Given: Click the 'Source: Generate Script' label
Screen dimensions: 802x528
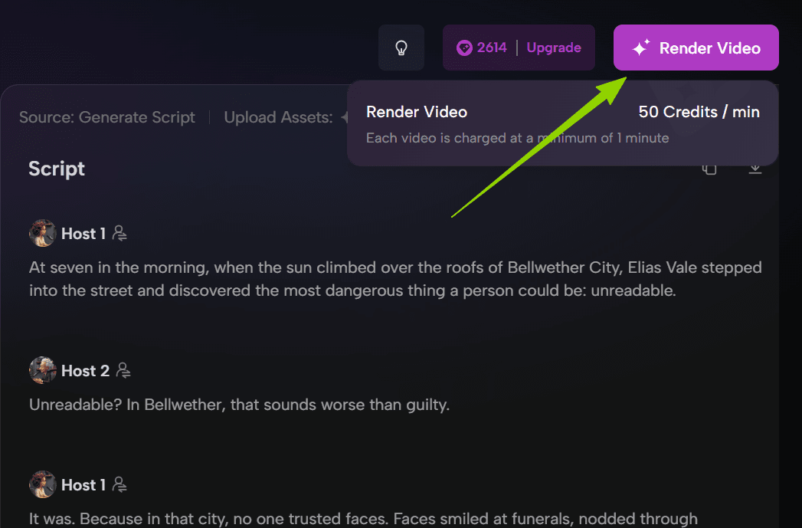Looking at the screenshot, I should tap(107, 117).
